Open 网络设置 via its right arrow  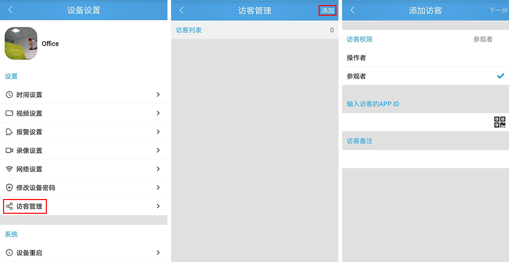point(158,169)
